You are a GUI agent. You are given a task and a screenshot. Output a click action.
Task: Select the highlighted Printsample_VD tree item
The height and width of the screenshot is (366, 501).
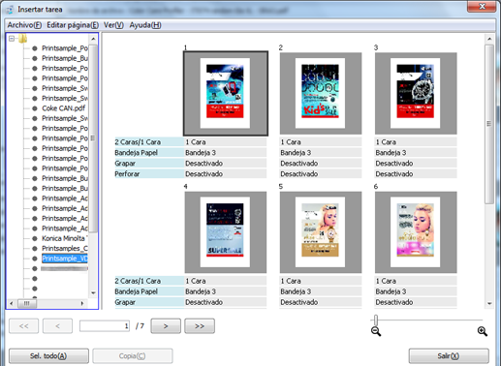pyautogui.click(x=65, y=259)
